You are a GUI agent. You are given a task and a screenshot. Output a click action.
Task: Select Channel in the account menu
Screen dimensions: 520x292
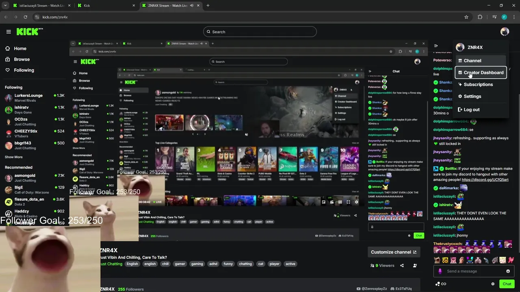pos(481,60)
